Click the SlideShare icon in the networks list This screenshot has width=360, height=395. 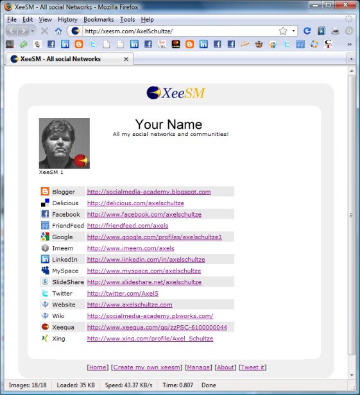[45, 282]
